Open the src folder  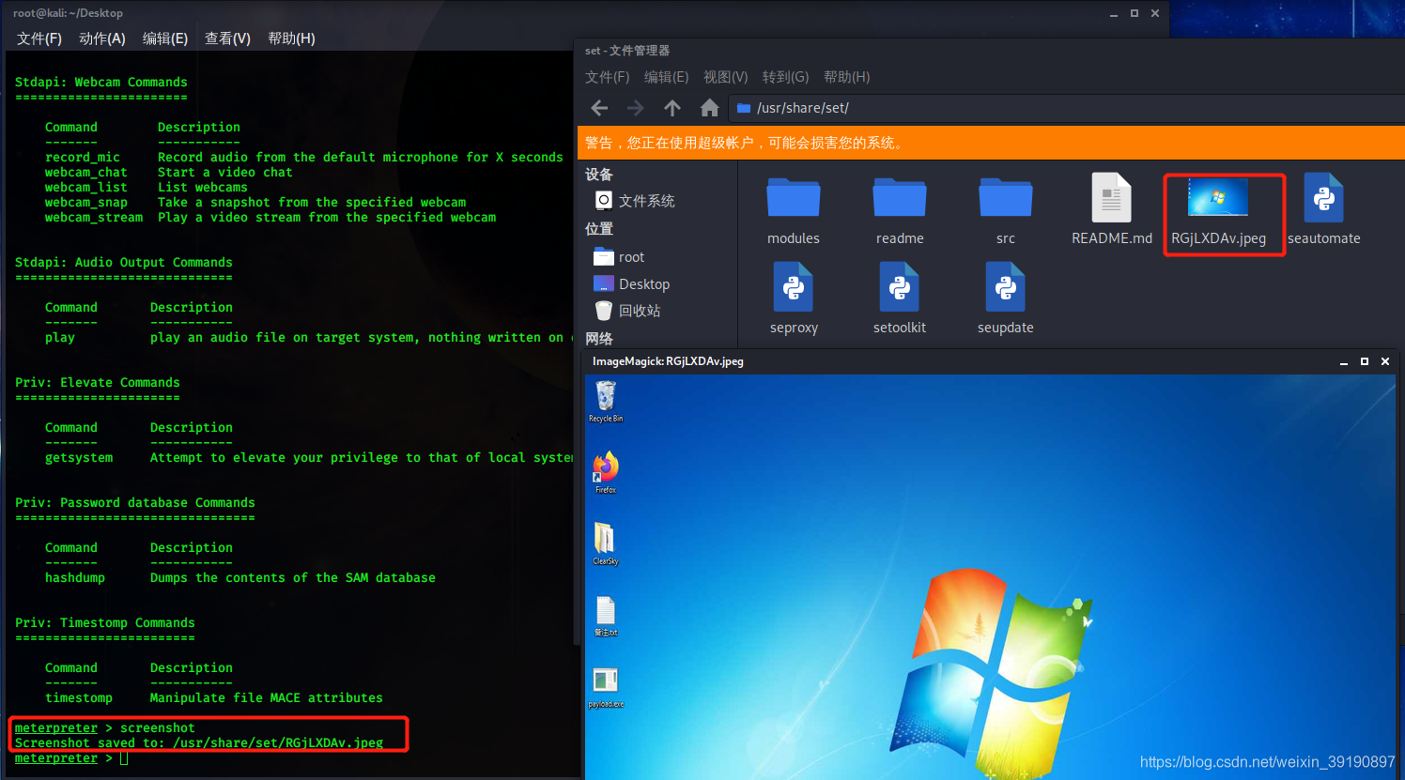tap(1006, 210)
